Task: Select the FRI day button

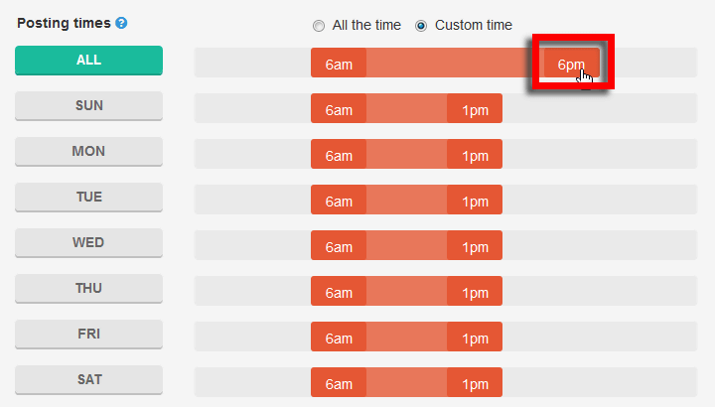Action: coord(89,334)
